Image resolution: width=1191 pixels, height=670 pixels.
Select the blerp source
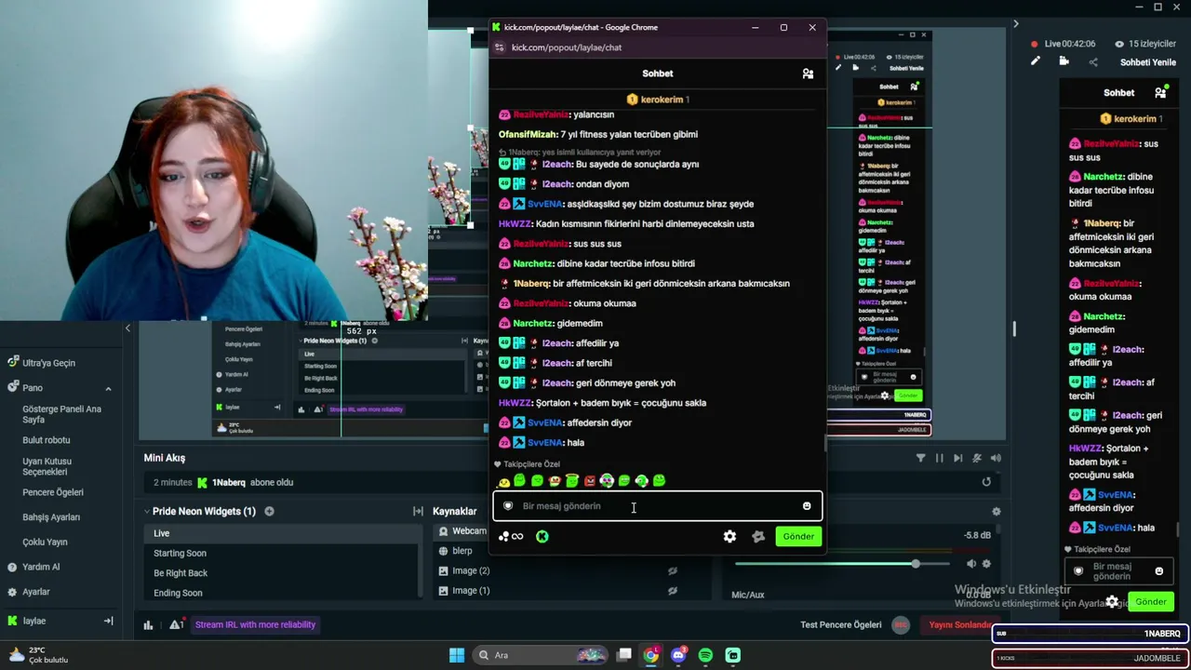pyautogui.click(x=462, y=551)
